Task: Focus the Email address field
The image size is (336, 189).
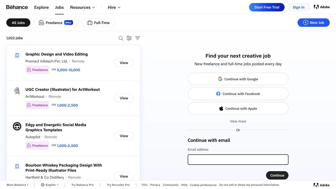Action: click(x=238, y=160)
